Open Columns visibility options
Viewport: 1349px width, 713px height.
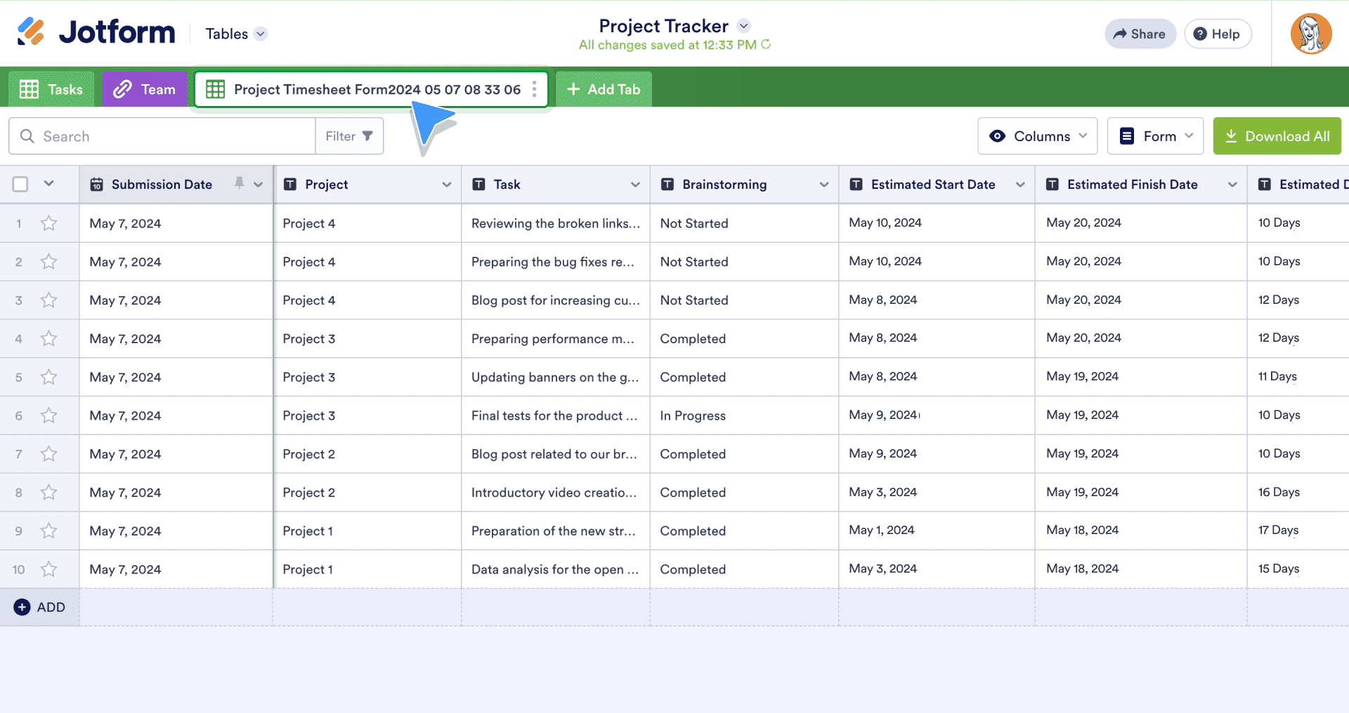[1037, 136]
